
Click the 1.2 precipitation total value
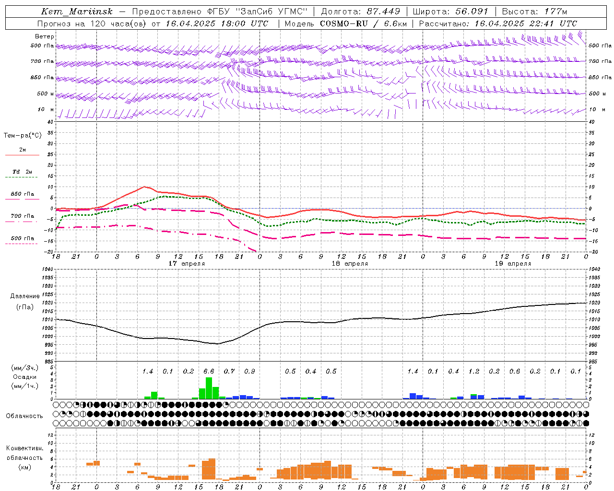(474, 371)
